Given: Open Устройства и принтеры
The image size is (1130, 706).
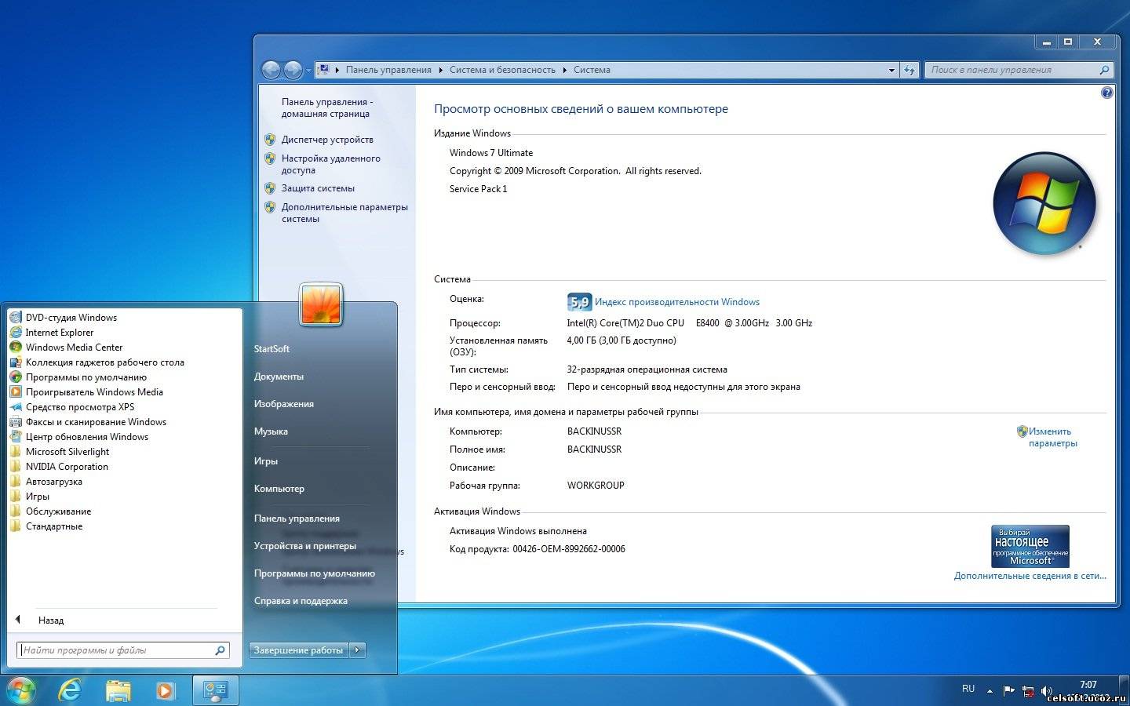Looking at the screenshot, I should point(304,546).
